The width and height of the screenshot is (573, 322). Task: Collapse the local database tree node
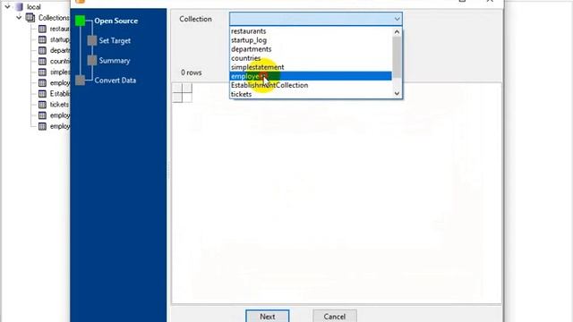coord(7,6)
